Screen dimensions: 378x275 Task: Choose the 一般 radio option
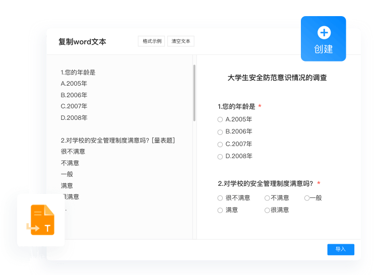307,198
